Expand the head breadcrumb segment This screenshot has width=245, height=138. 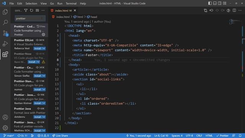(92, 17)
